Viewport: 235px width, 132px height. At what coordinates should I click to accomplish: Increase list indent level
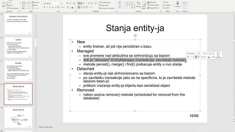[x=92, y=3]
